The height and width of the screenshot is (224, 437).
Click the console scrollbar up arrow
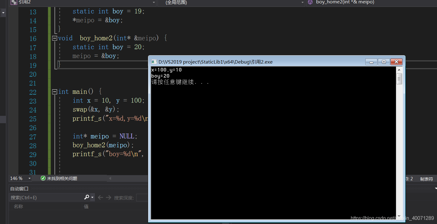click(x=399, y=70)
